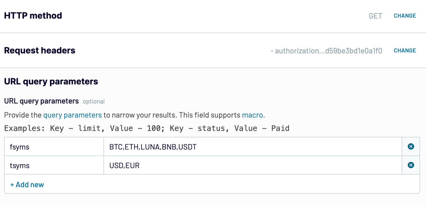Click the optional tag beside the label
426x207 pixels.
tap(93, 102)
